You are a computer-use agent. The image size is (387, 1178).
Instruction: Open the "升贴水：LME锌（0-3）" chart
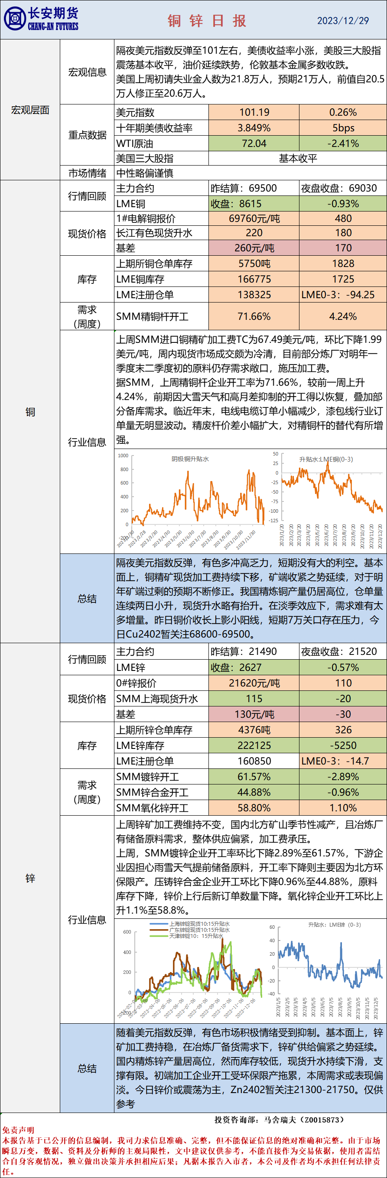point(327,971)
